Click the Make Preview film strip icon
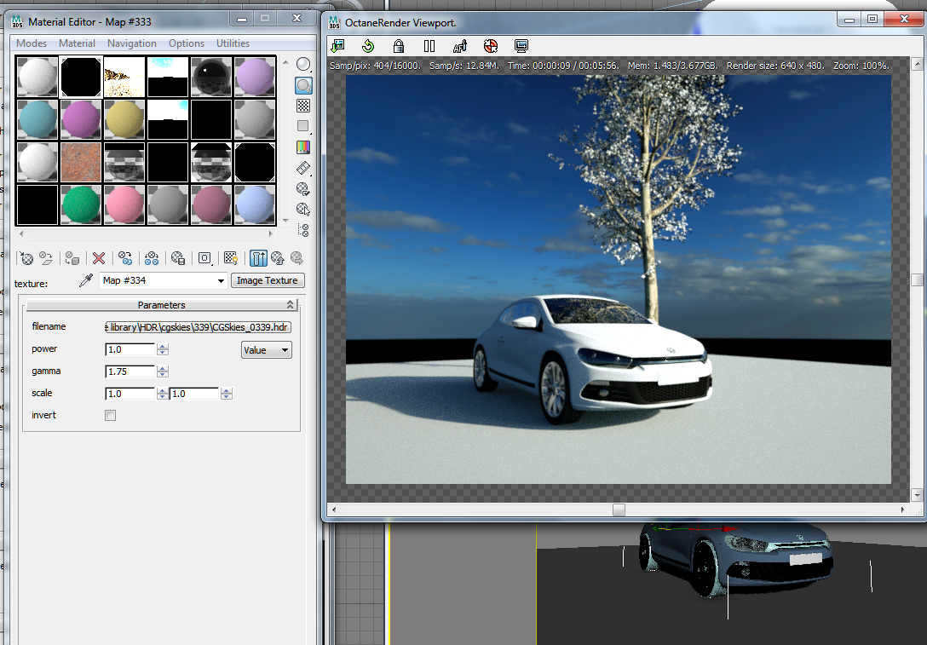 coord(303,168)
